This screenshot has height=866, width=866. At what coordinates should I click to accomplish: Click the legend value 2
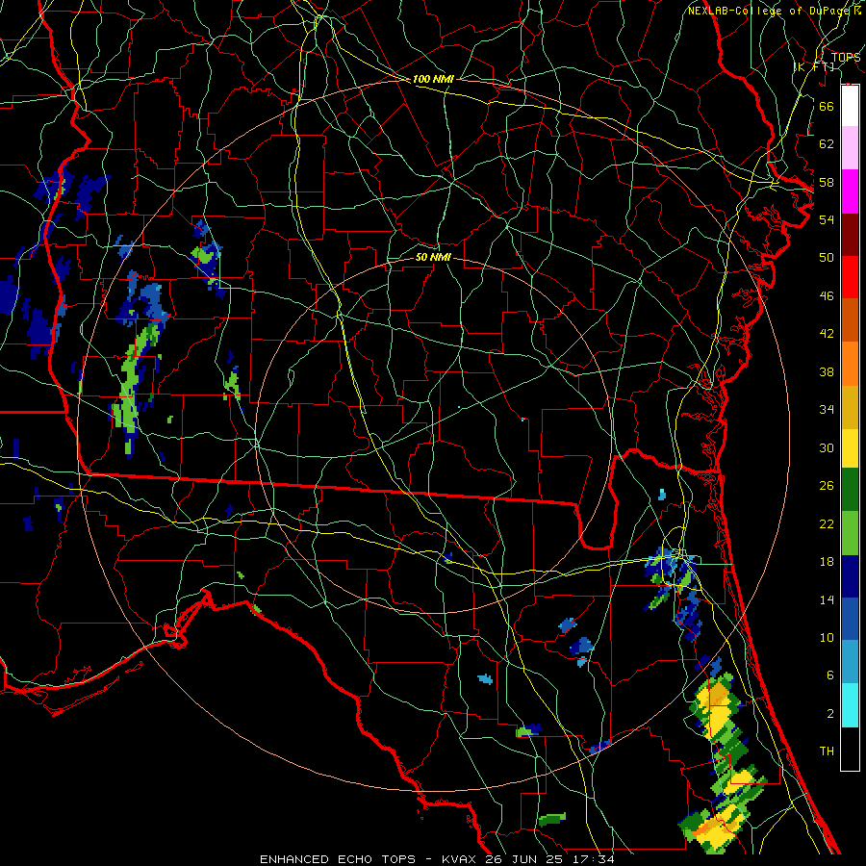pos(830,714)
